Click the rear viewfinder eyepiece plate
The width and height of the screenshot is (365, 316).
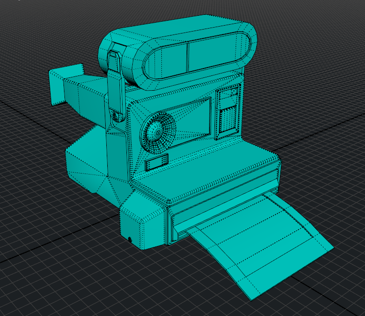point(66,84)
